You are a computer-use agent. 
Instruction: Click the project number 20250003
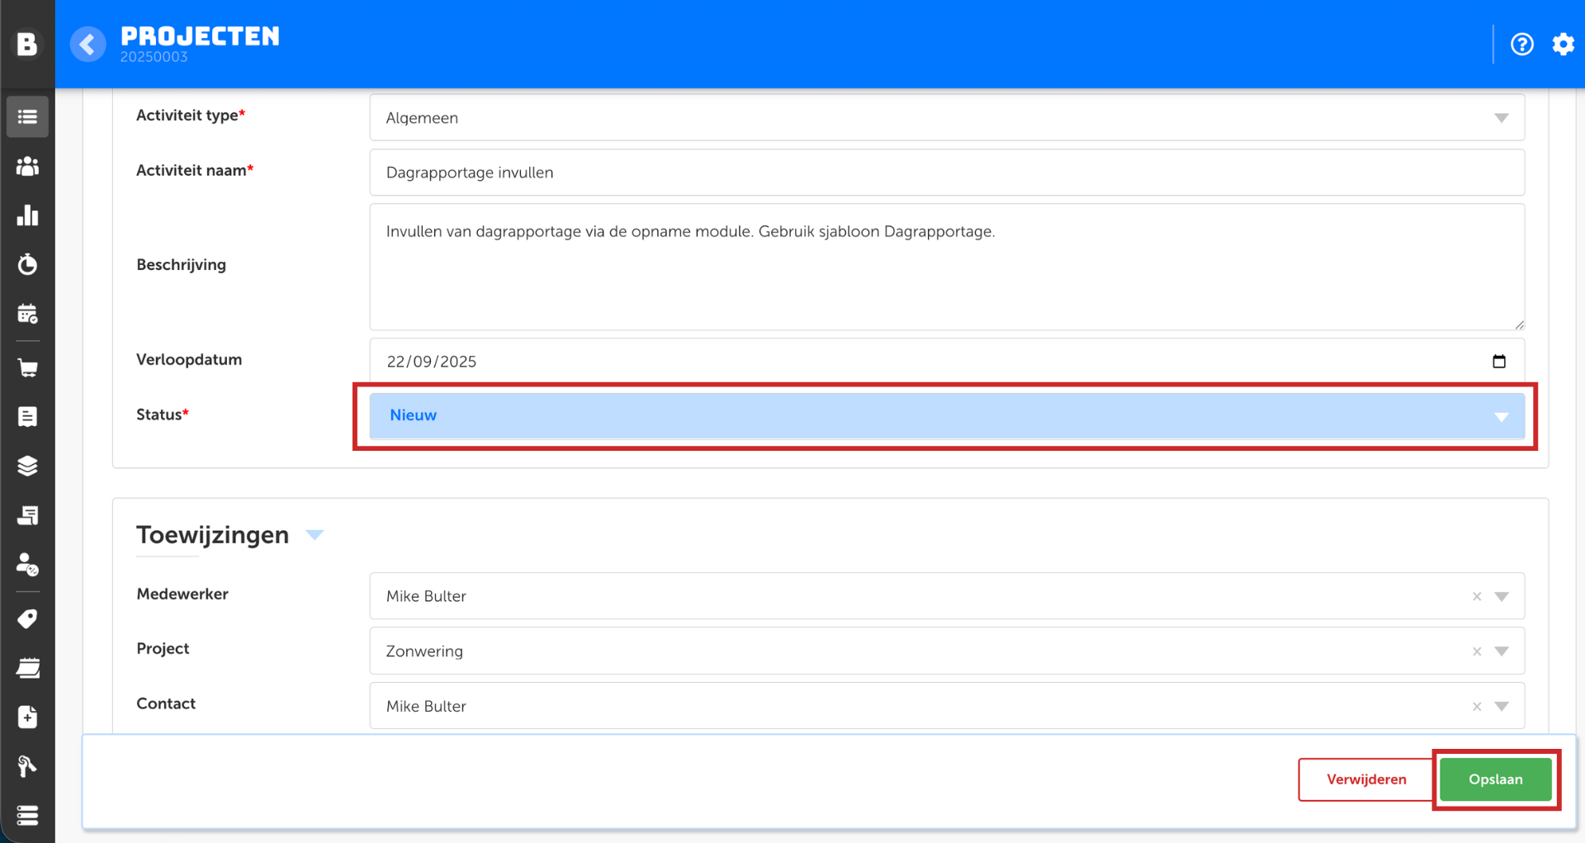(x=154, y=57)
